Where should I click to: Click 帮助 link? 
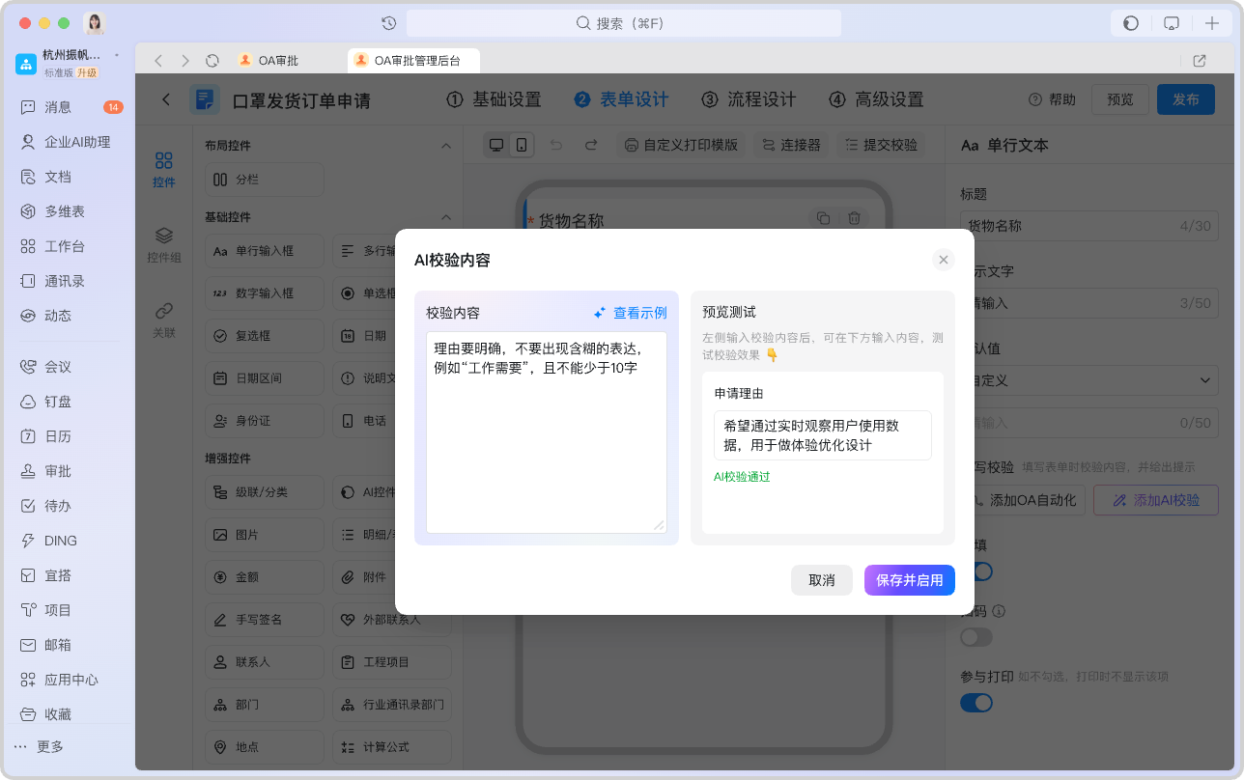tap(1052, 99)
